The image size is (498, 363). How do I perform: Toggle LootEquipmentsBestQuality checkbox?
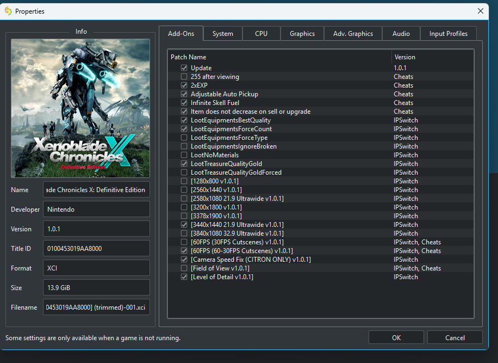[x=184, y=120]
